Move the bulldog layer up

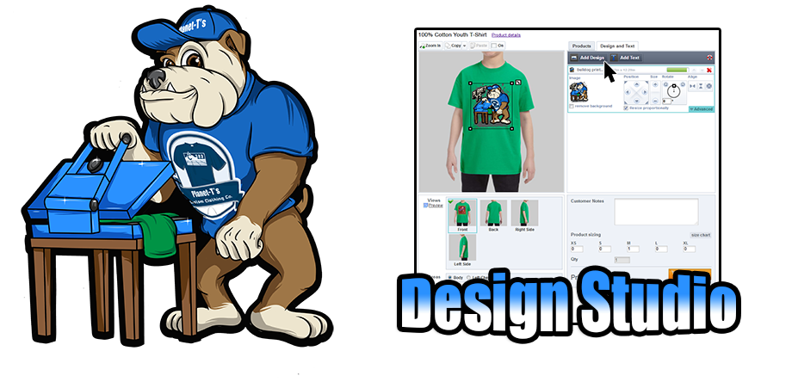pyautogui.click(x=694, y=70)
